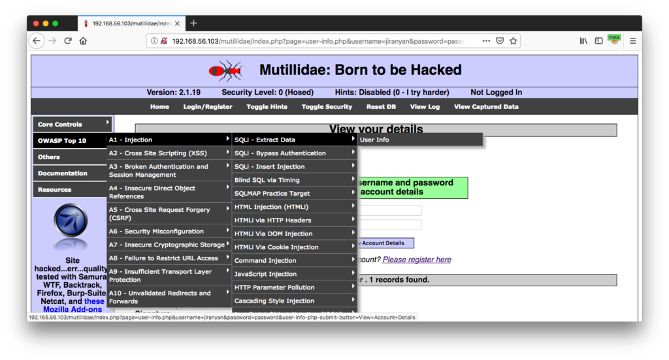Toggle the sidebar view icon
The image size is (669, 360).
tap(598, 41)
